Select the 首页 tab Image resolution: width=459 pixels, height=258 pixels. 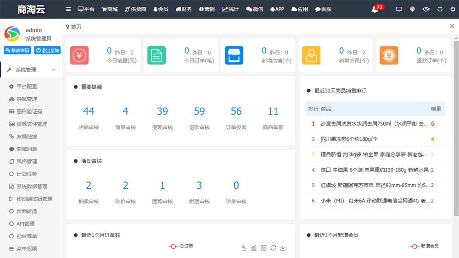[74, 27]
